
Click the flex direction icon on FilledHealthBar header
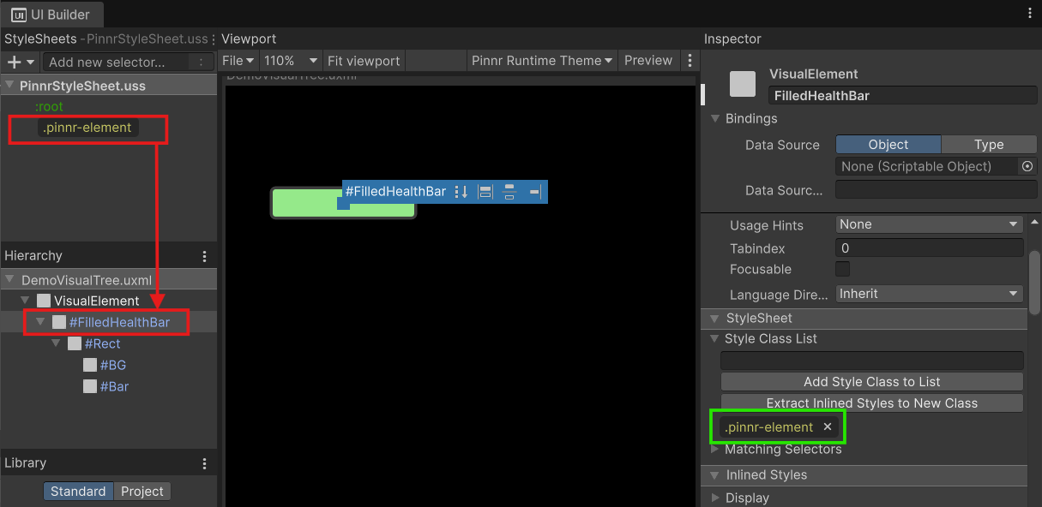pos(461,192)
